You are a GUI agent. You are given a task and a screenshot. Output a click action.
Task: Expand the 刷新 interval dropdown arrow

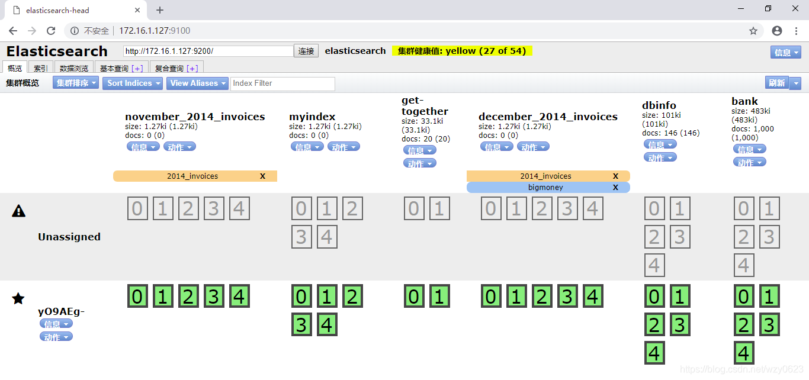pos(795,83)
